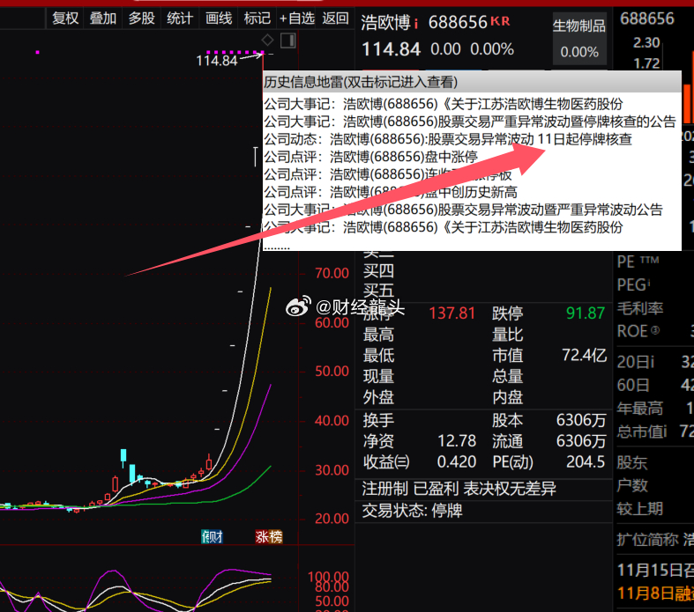Click the 市值 value 72.4亿
This screenshot has width=694, height=612.
pyautogui.click(x=584, y=355)
